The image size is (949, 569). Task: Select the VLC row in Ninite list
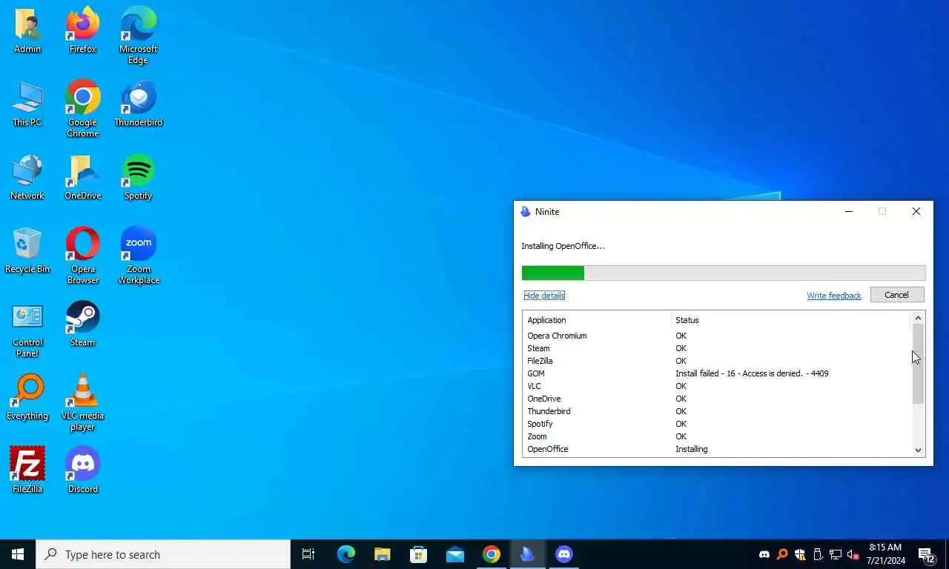pos(717,386)
